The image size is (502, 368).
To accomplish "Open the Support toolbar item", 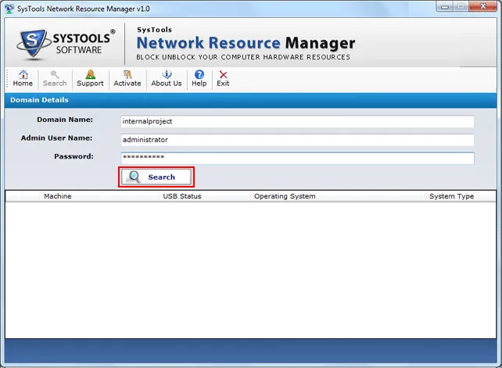I will point(90,78).
